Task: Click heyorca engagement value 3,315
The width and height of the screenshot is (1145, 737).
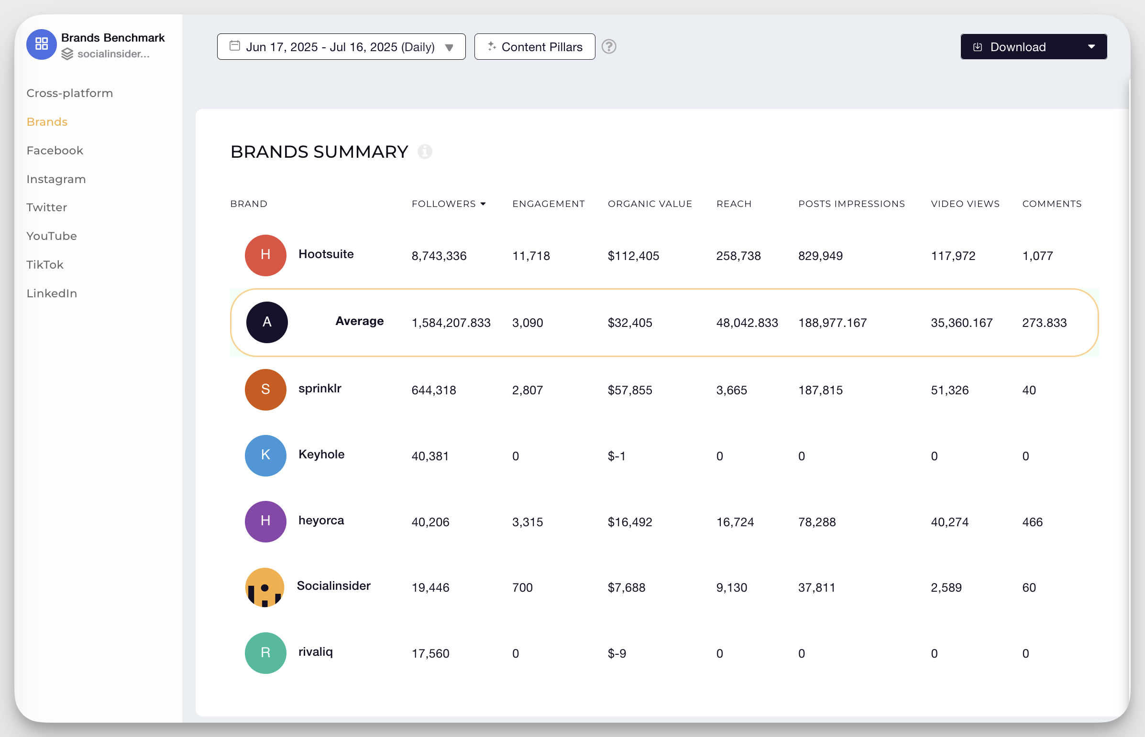Action: [527, 522]
